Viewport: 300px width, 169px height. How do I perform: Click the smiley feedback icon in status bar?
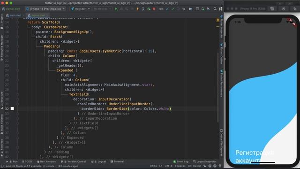215,166
